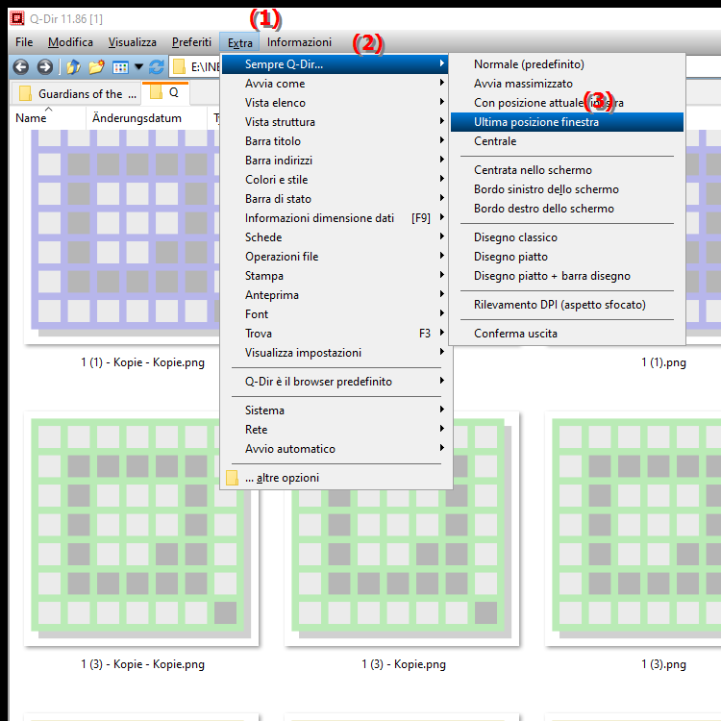Screen dimensions: 721x721
Task: Open the view mode grid icon
Action: point(120,67)
